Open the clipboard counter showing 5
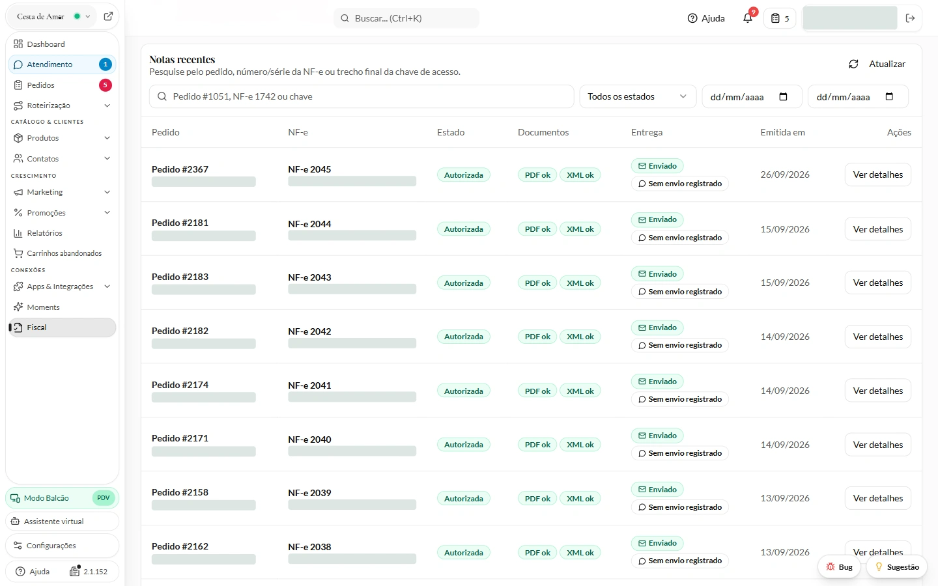Viewport: 938px width, 586px height. (x=780, y=18)
